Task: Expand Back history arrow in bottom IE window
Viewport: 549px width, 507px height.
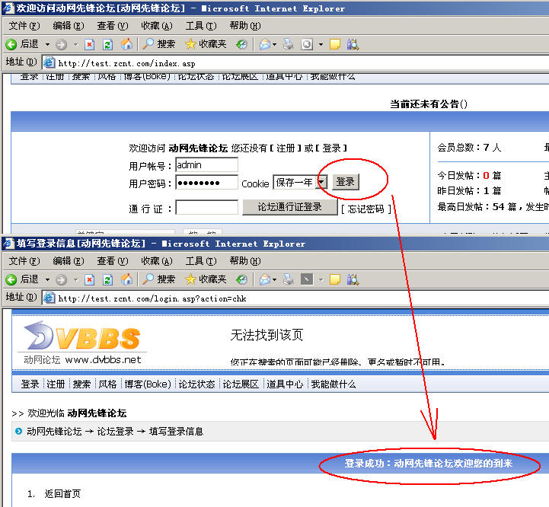Action: [x=48, y=279]
